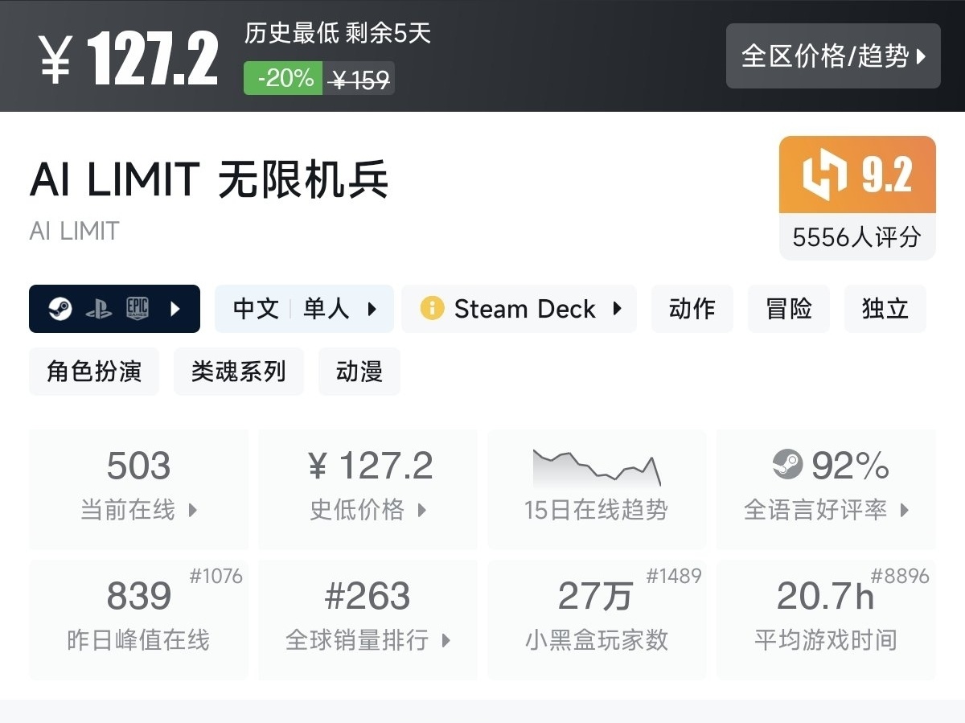Select the 动作 tag
The image size is (965, 723).
692,309
